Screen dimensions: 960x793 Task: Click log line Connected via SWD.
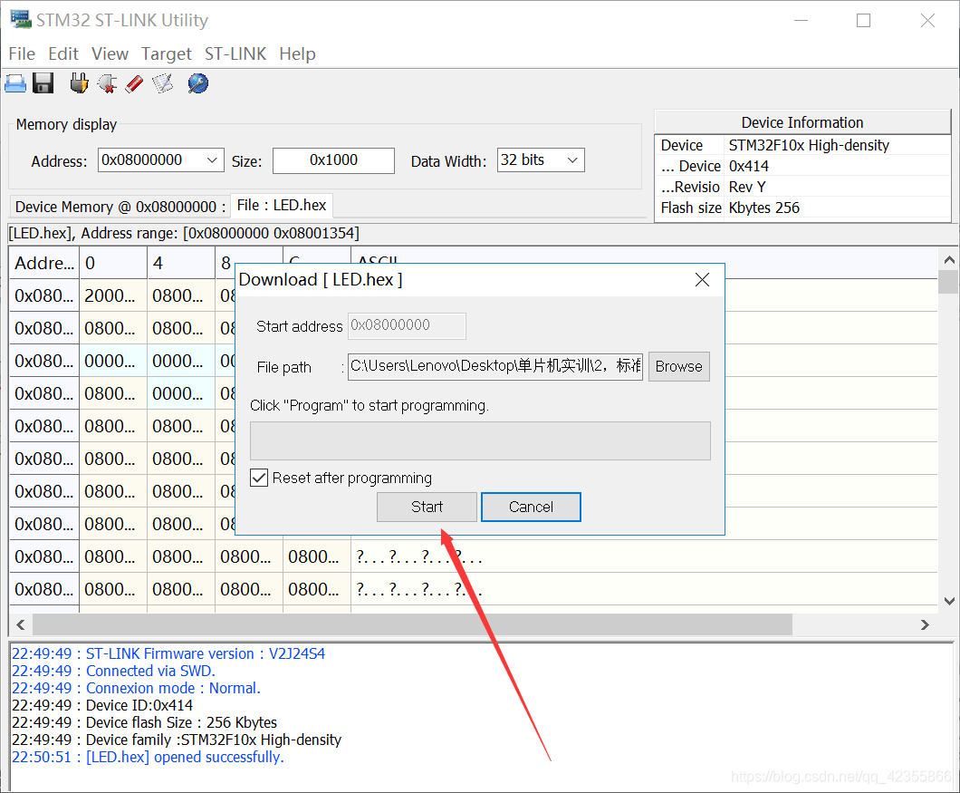[x=113, y=671]
